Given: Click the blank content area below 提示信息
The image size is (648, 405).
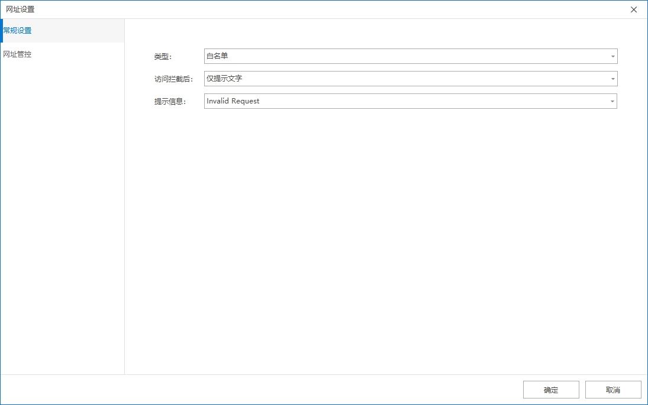Looking at the screenshot, I should [385, 236].
